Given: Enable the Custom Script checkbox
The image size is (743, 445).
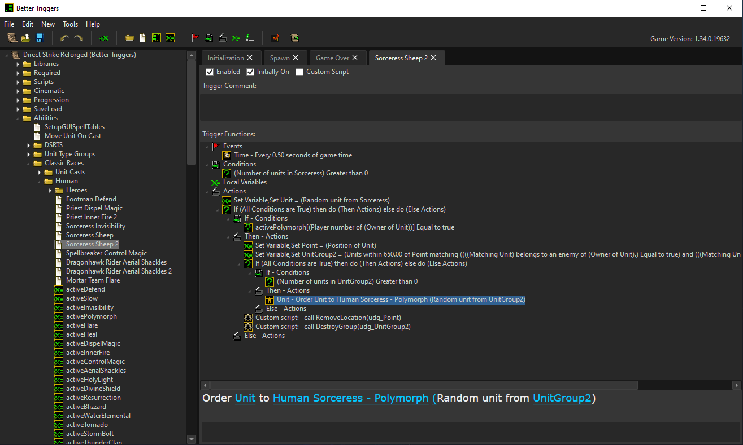Looking at the screenshot, I should (299, 72).
